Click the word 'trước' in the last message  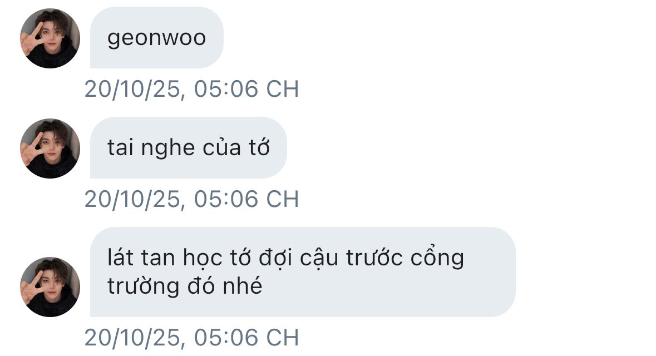click(374, 258)
